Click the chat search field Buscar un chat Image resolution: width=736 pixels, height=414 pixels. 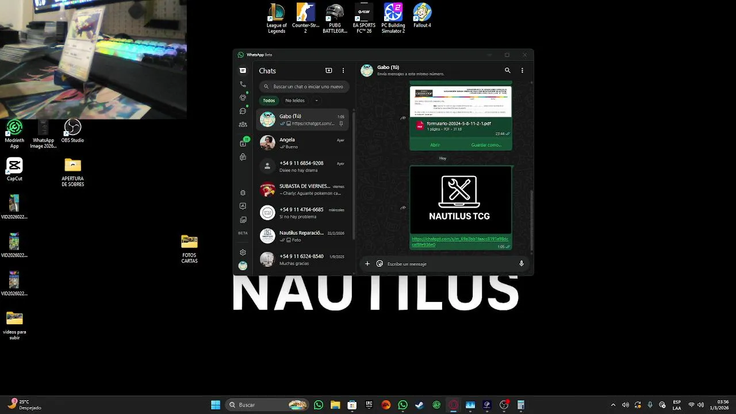click(304, 86)
